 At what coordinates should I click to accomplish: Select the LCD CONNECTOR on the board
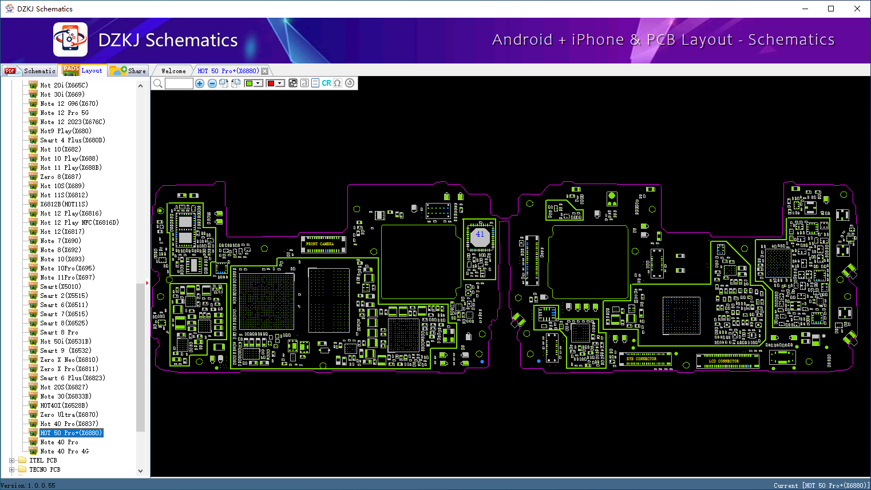click(728, 361)
